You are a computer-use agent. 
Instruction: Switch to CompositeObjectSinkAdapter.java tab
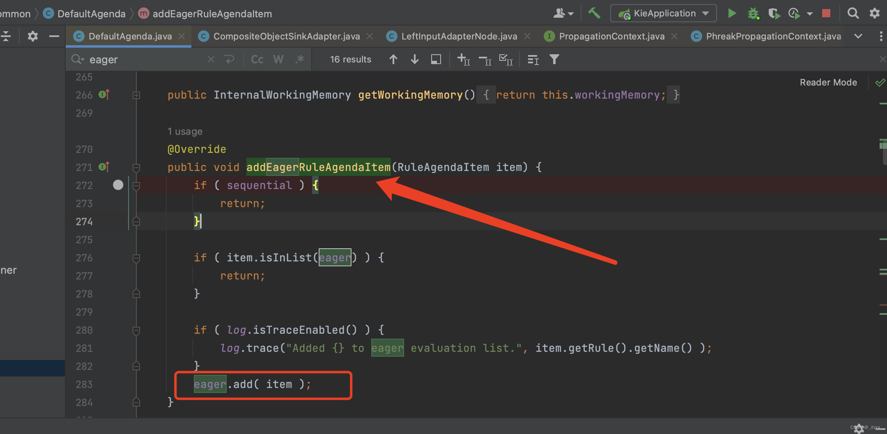[x=286, y=36]
